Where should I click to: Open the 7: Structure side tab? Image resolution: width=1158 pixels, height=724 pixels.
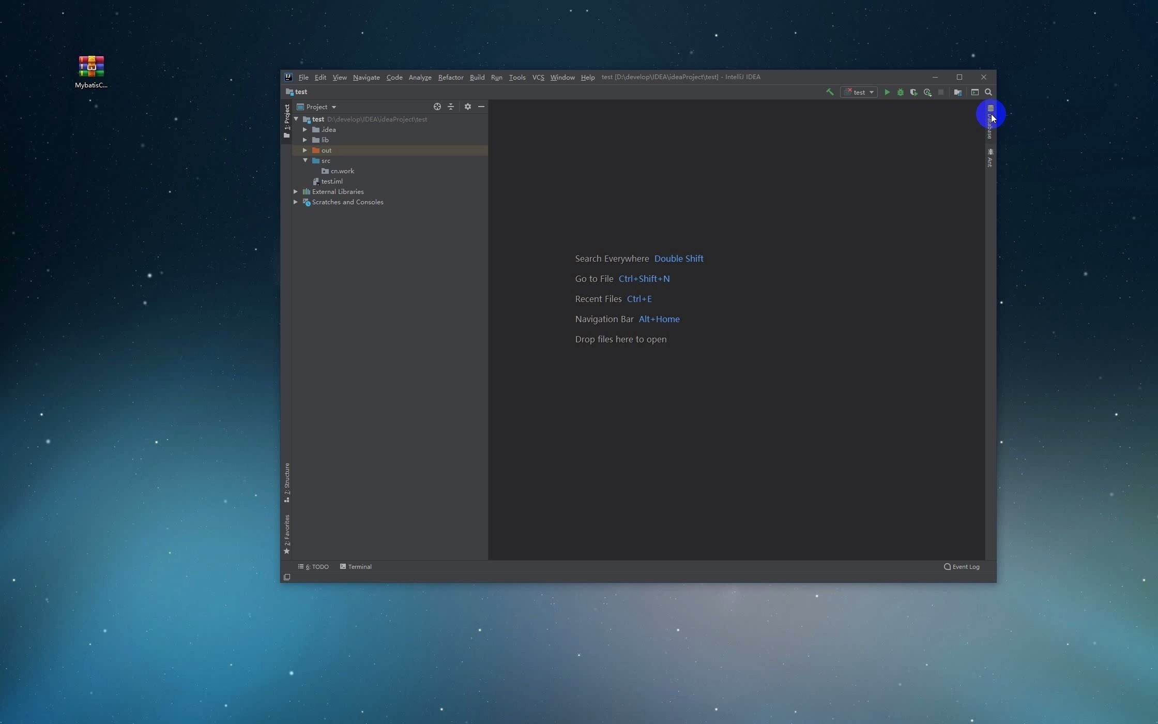tap(287, 482)
